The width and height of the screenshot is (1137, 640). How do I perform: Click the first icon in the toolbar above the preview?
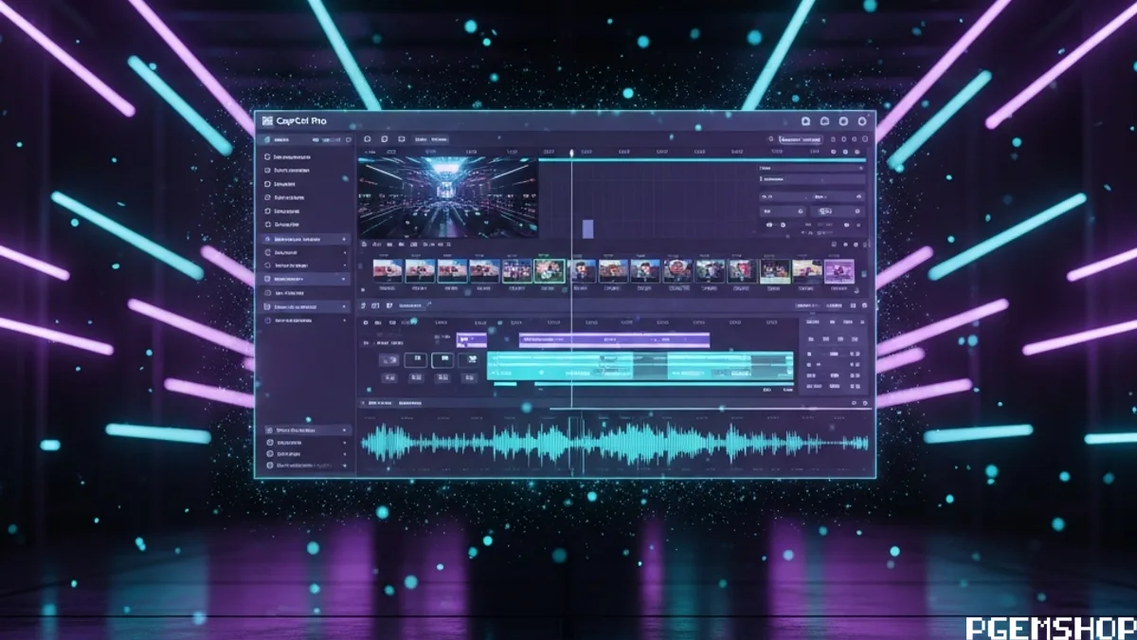tap(368, 139)
